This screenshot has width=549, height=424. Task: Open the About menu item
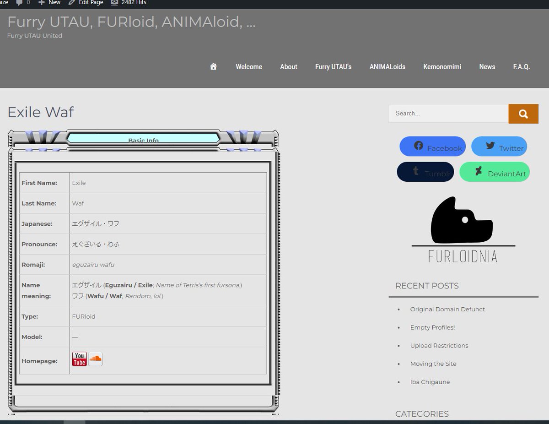tap(289, 66)
